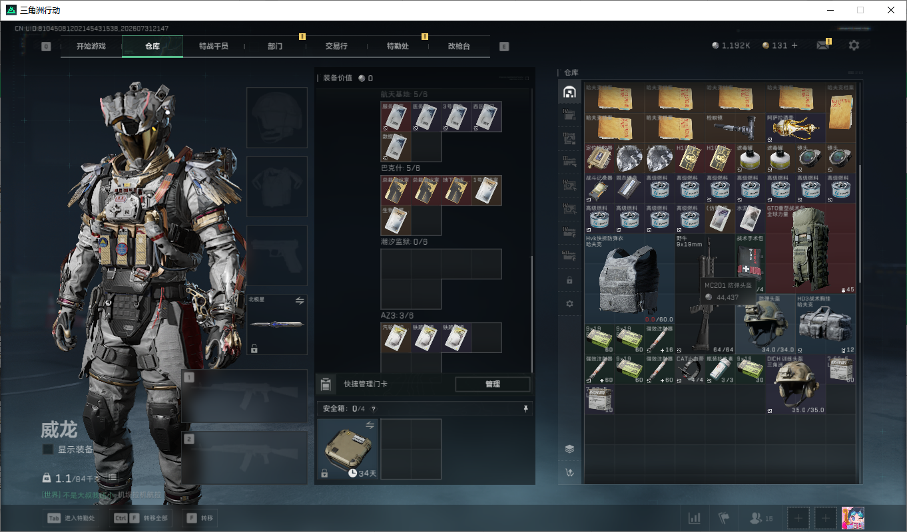This screenshot has width=907, height=532.
Task: Click the plus squad slot beside the avatar
Action: click(826, 517)
